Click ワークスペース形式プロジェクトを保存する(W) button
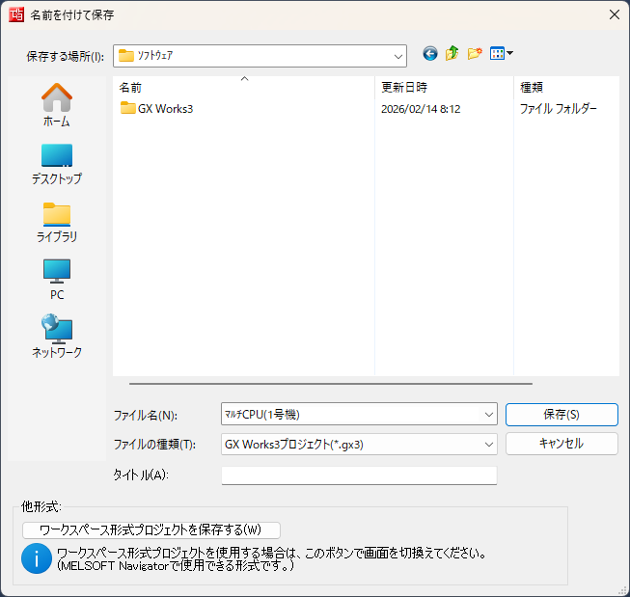This screenshot has width=630, height=597. (x=151, y=529)
